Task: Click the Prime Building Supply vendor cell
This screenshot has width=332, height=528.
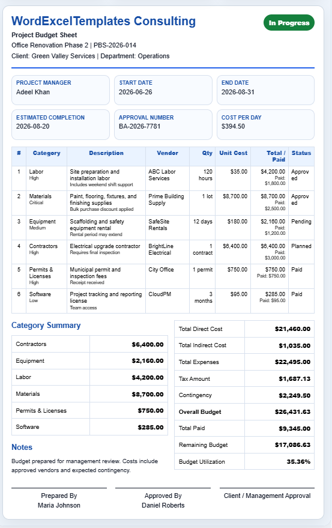Action: (168, 202)
